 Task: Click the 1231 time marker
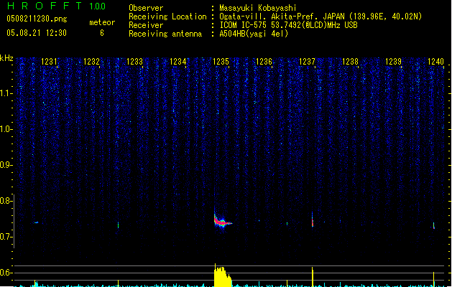click(49, 62)
